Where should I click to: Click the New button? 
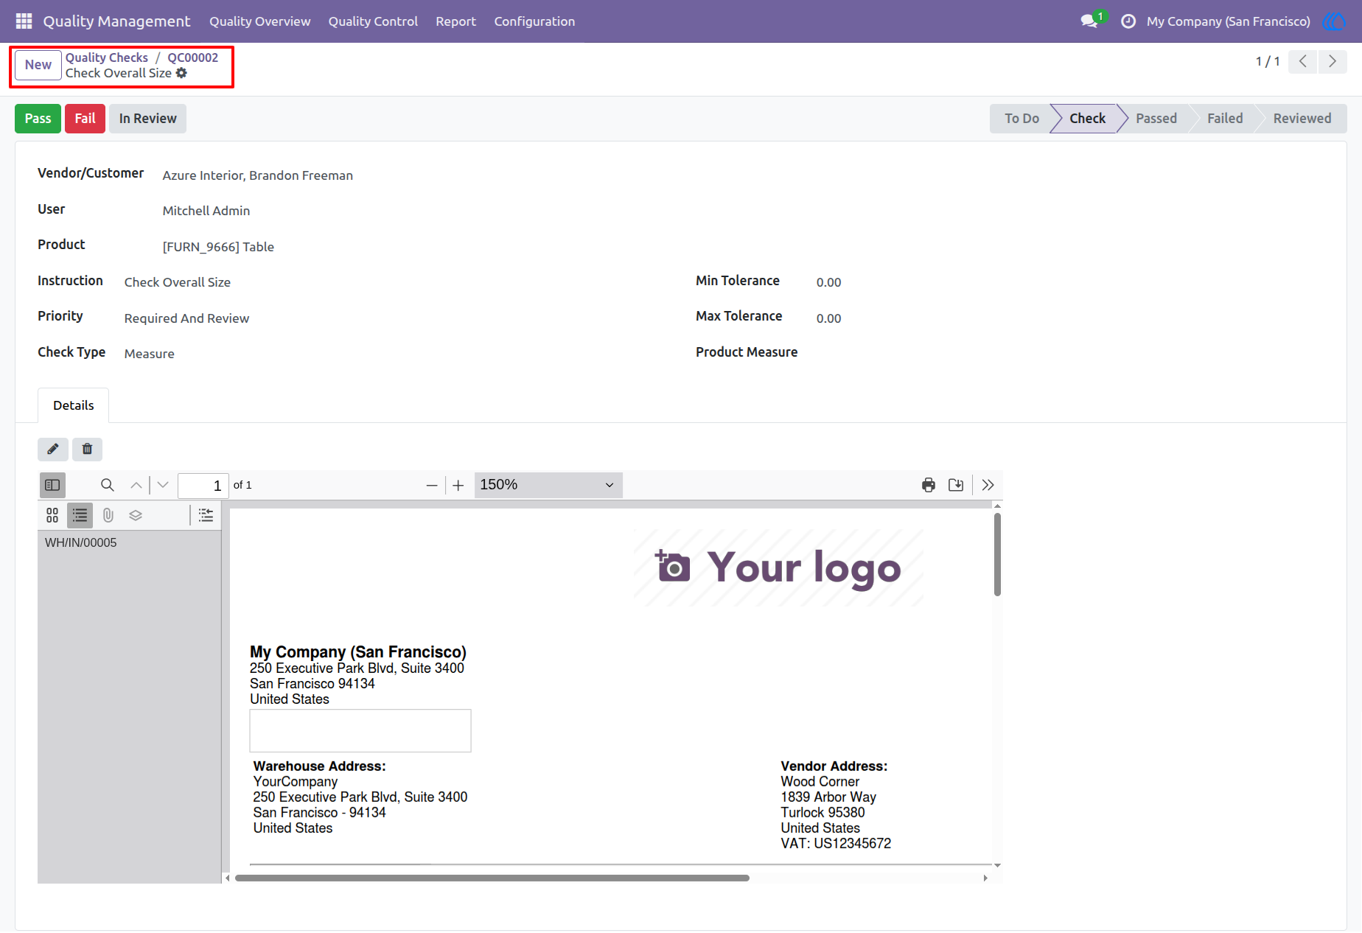[38, 65]
